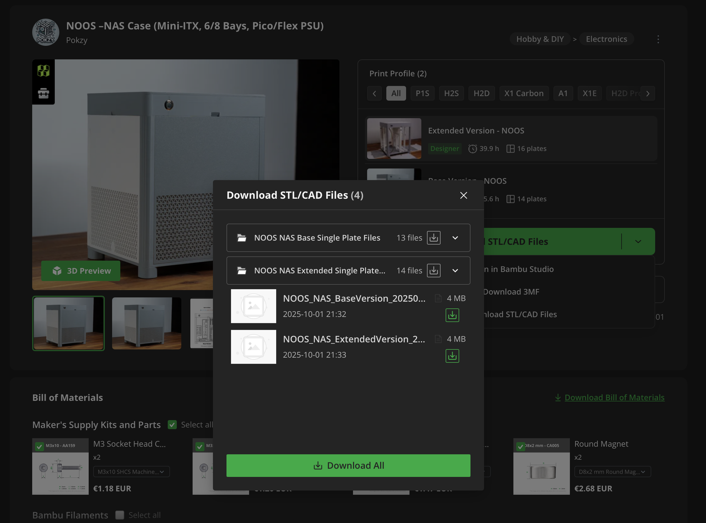Image resolution: width=706 pixels, height=523 pixels.
Task: Click the toolbox icon on main image
Action: click(43, 93)
